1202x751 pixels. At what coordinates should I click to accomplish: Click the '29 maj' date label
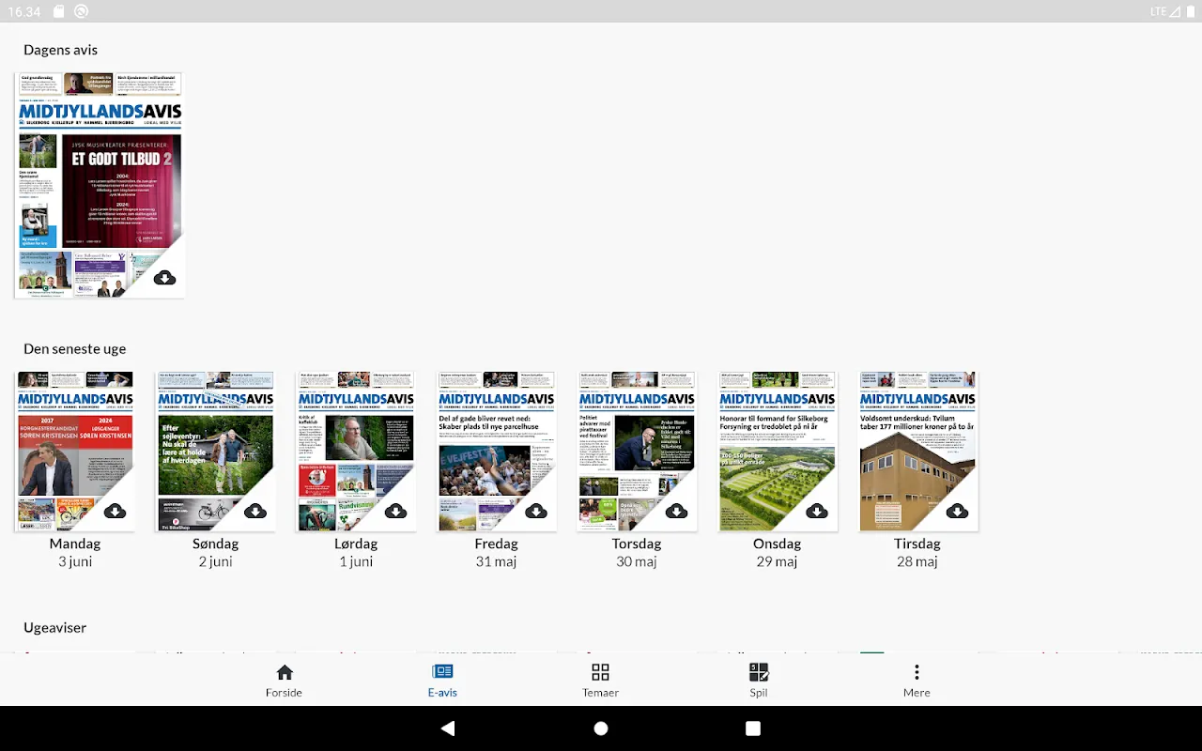point(778,561)
